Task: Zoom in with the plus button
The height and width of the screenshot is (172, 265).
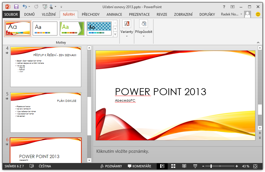Action: 237,166
